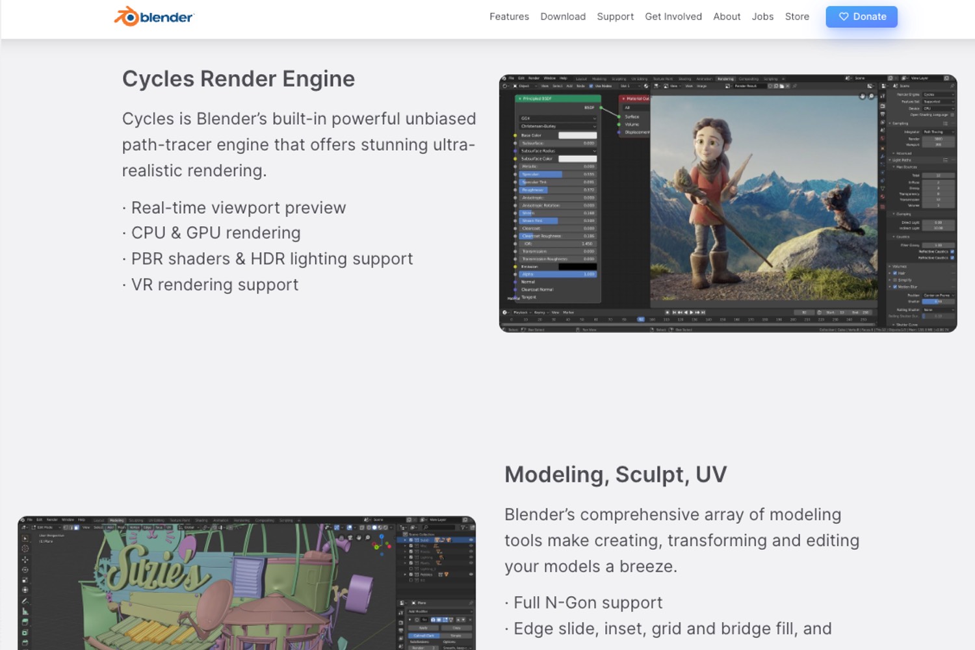975x650 pixels.
Task: Open the Suzie's modeling scene screenshot
Action: (x=247, y=583)
